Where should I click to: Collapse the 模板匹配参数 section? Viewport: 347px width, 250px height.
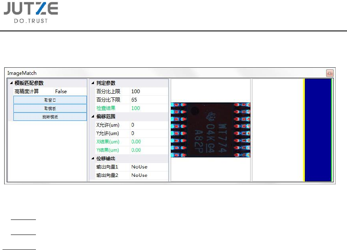pos(11,83)
